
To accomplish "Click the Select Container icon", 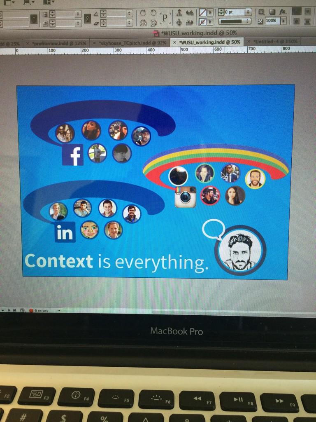I will coord(179,12).
